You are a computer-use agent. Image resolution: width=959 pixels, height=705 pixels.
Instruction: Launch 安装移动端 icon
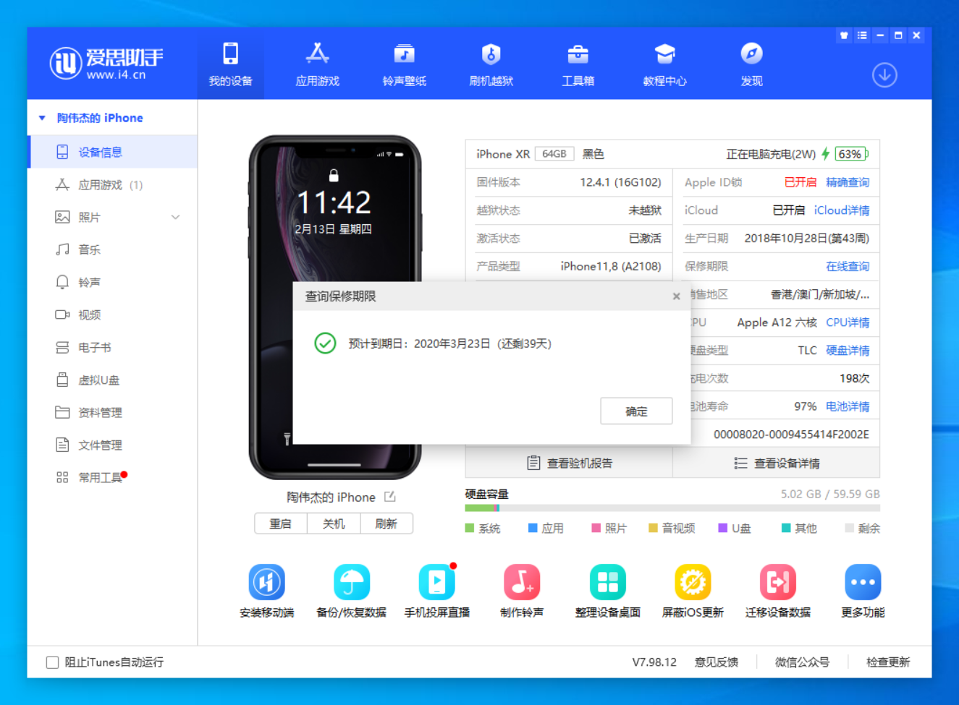click(266, 582)
